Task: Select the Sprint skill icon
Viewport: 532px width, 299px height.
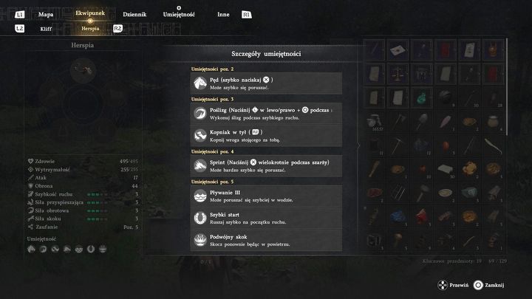Action: click(x=200, y=166)
